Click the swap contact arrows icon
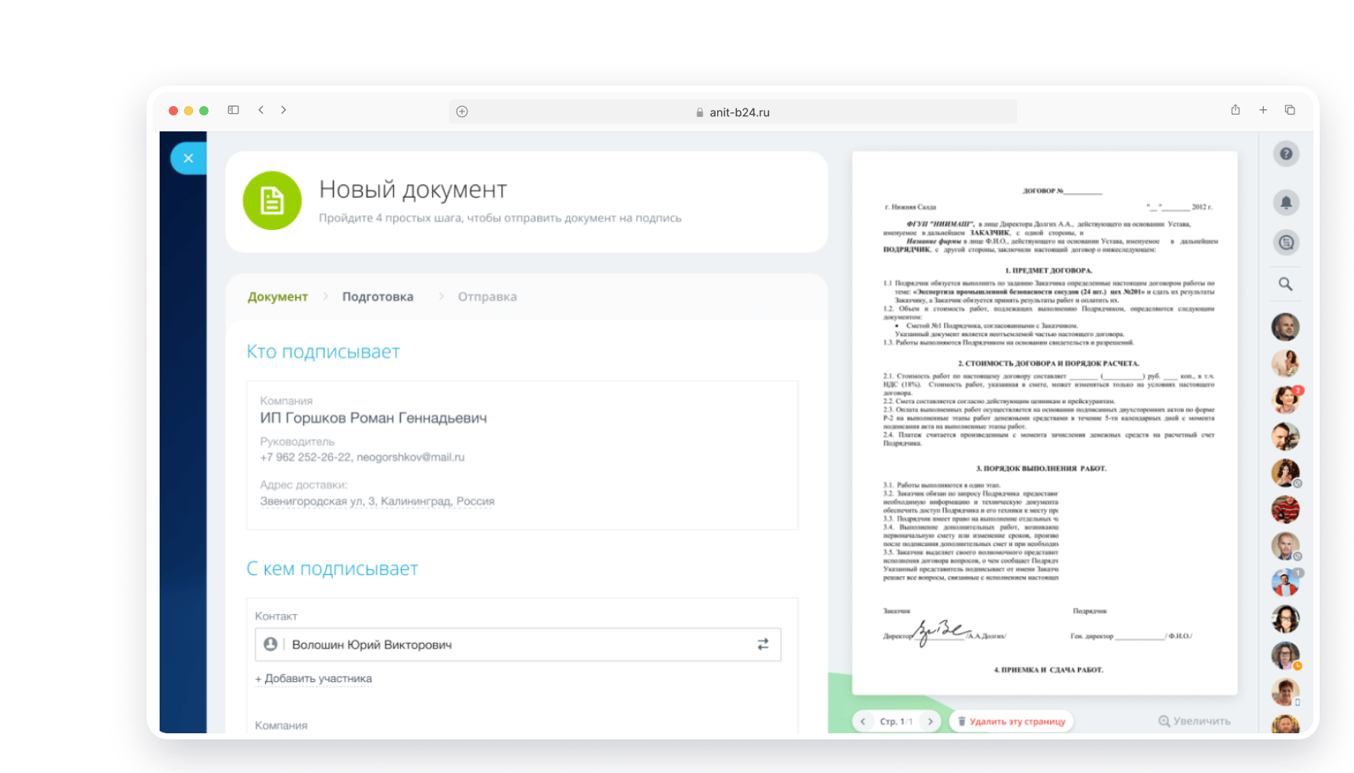Screen dimensions: 1354x773 [763, 645]
